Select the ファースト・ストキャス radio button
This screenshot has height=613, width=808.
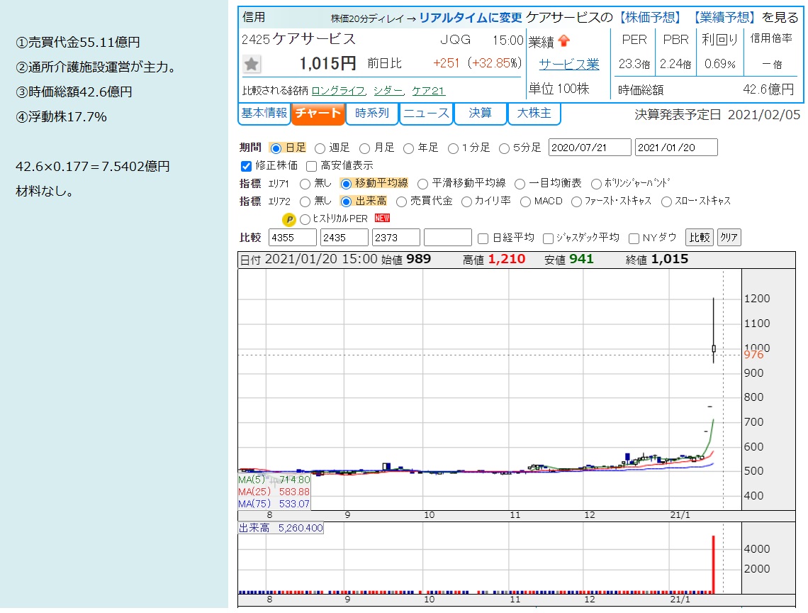(x=576, y=201)
